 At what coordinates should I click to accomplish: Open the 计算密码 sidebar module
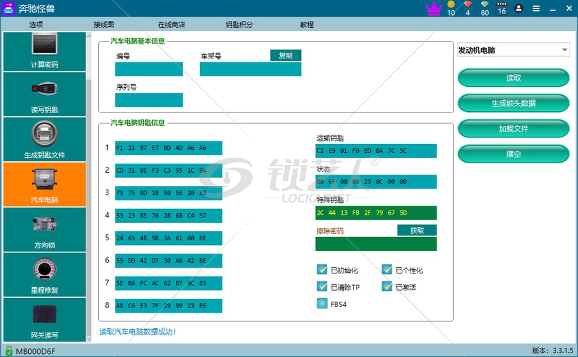44,52
